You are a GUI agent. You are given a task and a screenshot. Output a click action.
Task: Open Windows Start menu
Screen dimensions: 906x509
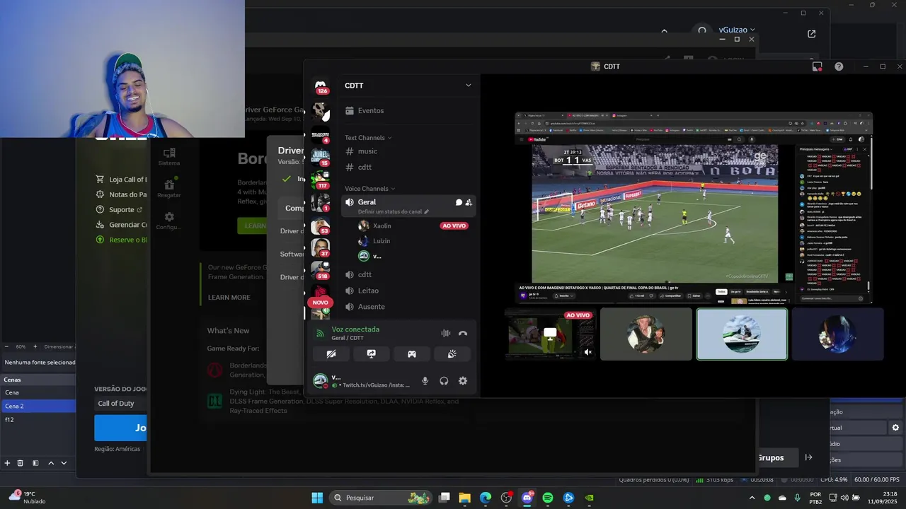pos(317,498)
